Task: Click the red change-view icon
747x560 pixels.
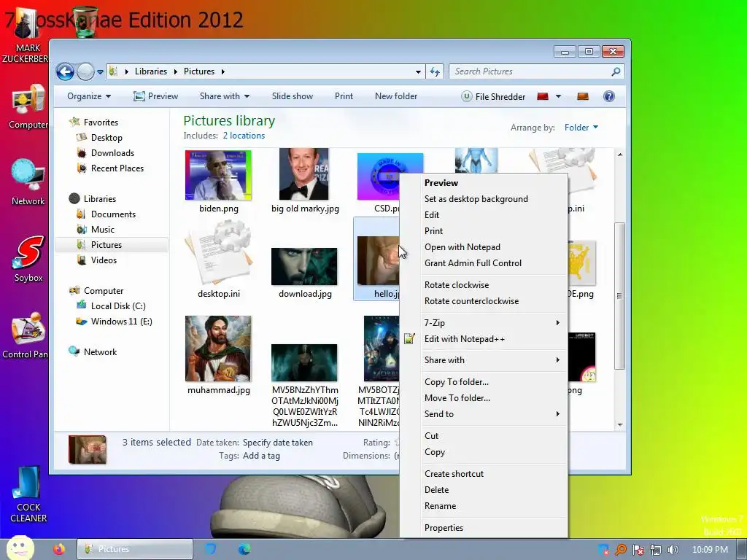Action: (x=543, y=96)
